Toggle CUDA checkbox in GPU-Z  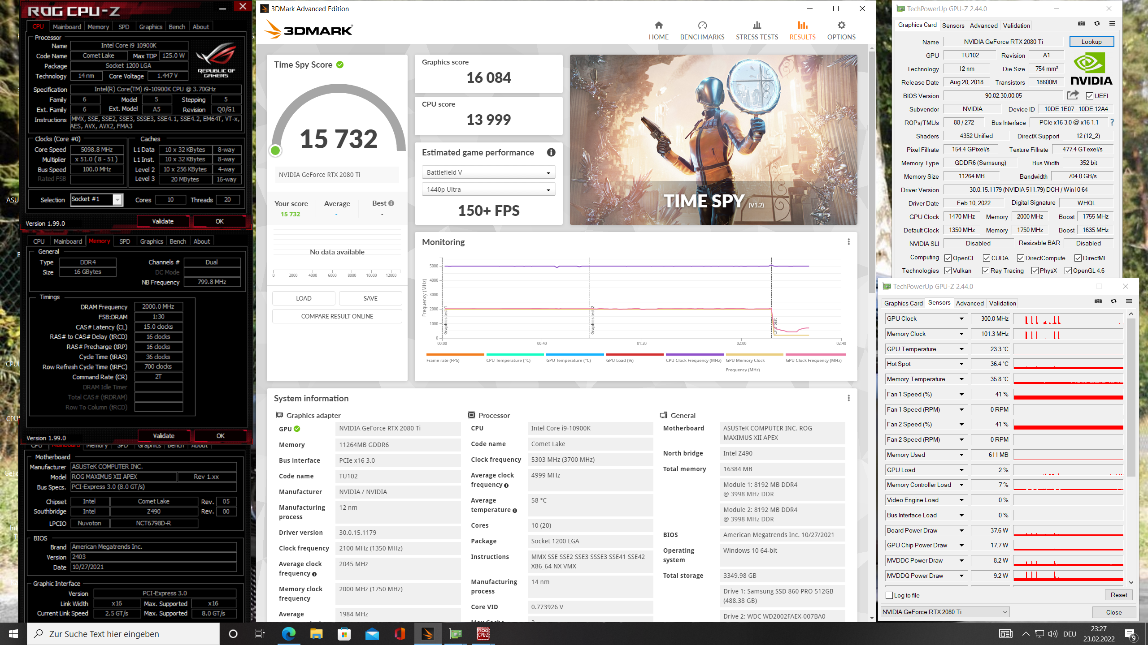[x=987, y=258]
